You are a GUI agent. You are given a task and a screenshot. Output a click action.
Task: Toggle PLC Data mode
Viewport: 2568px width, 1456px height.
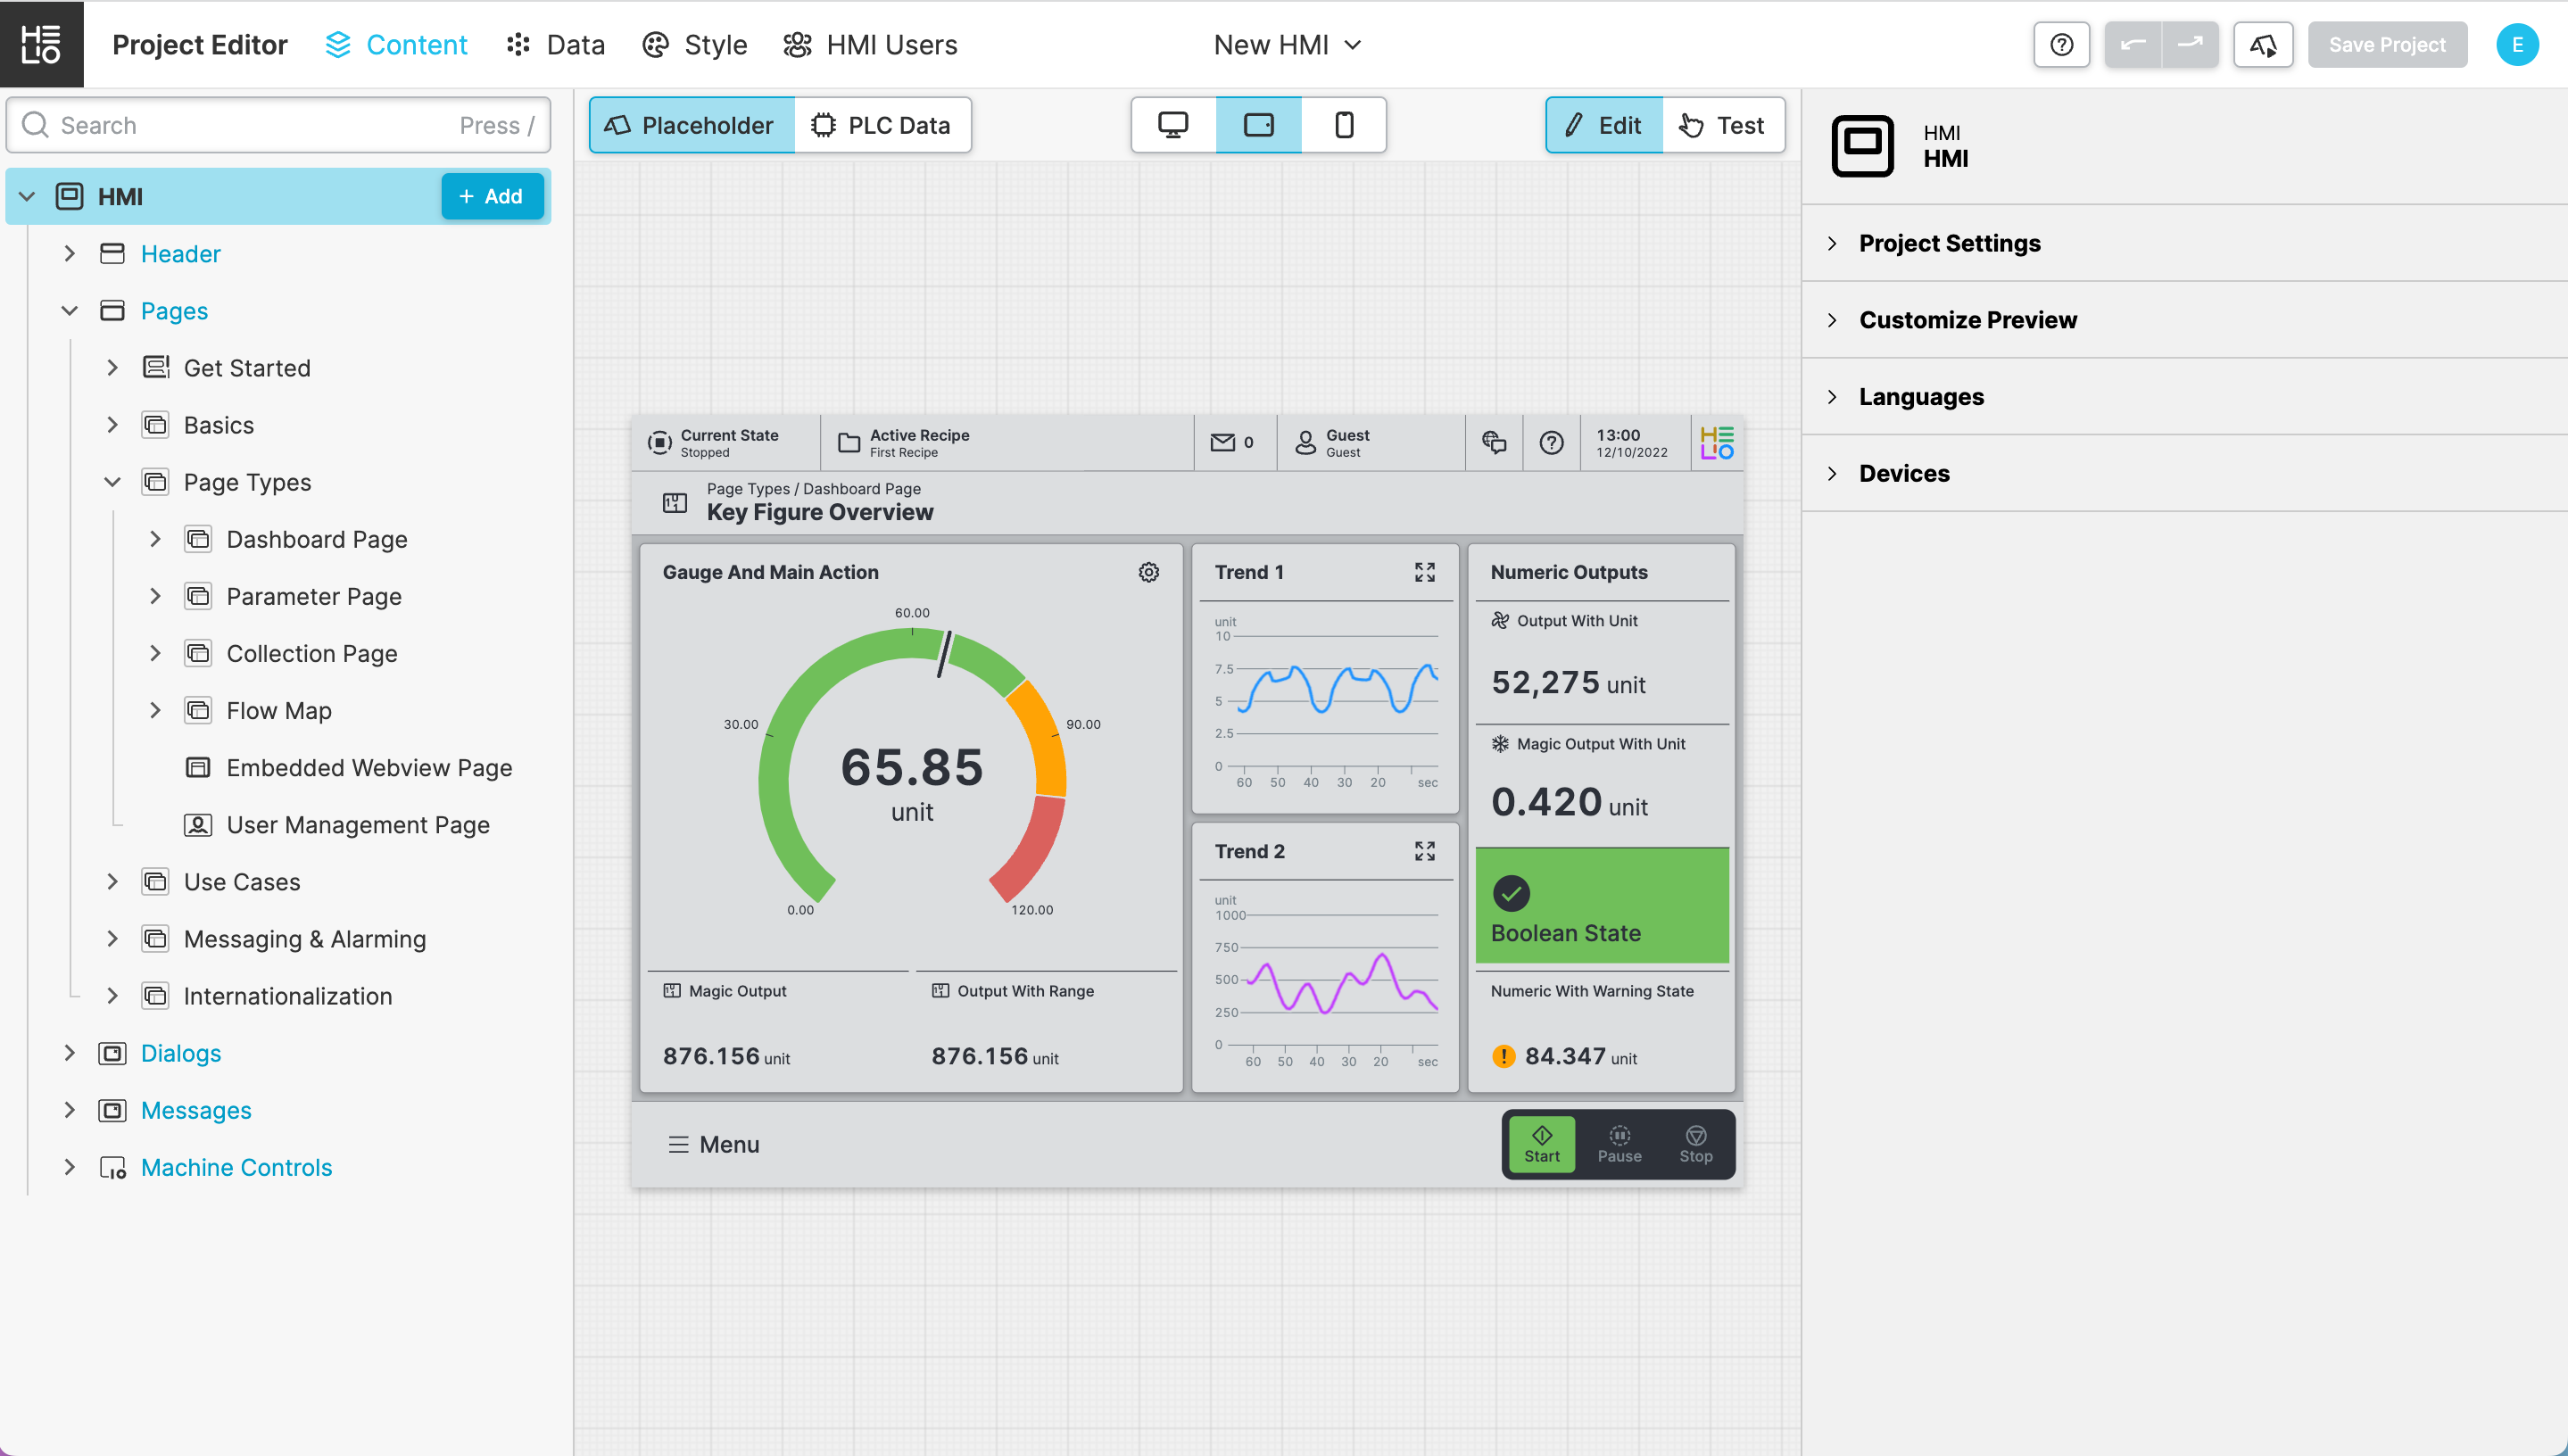coord(881,125)
